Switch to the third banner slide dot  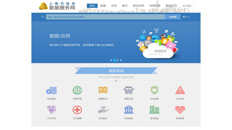click(118, 60)
